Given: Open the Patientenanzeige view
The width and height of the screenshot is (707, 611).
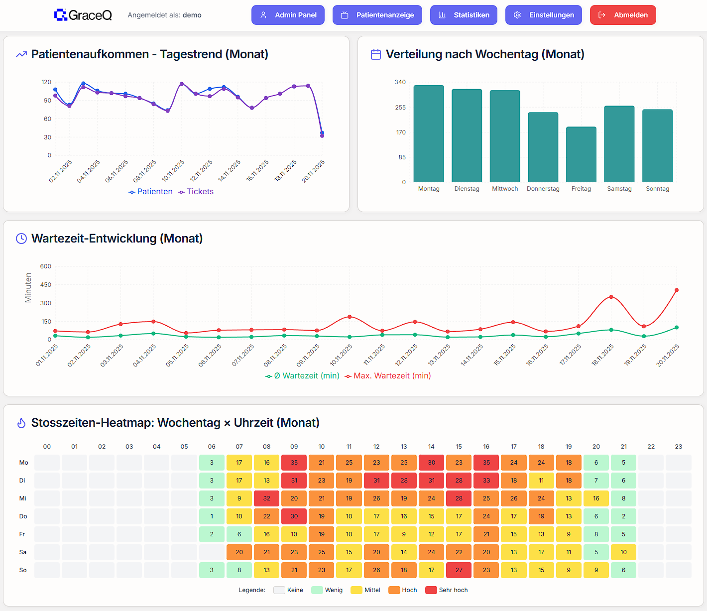Looking at the screenshot, I should click(377, 15).
